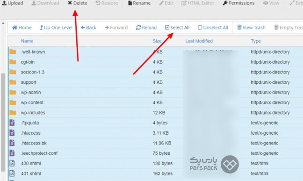Go Back in file manager
The width and height of the screenshot is (303, 181).
pyautogui.click(x=88, y=28)
